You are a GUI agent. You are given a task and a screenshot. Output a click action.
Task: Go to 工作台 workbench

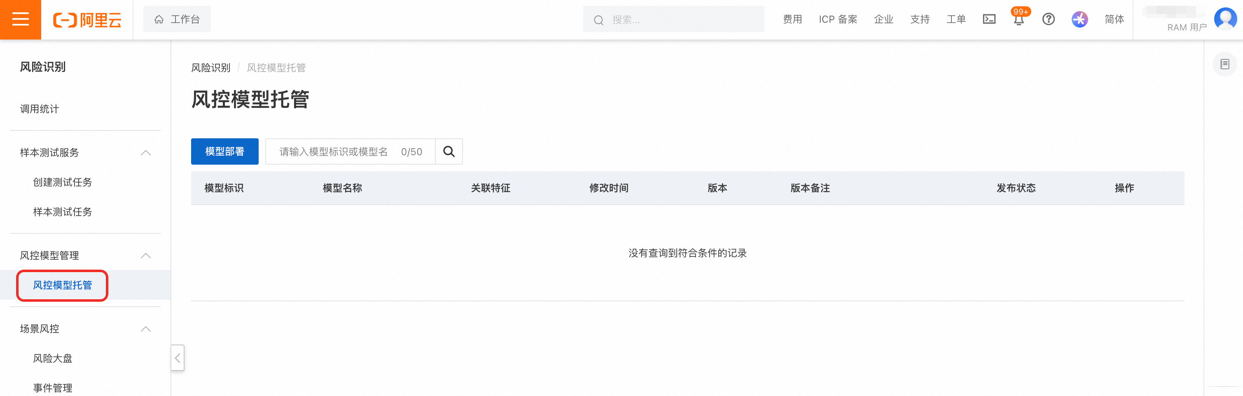(177, 19)
